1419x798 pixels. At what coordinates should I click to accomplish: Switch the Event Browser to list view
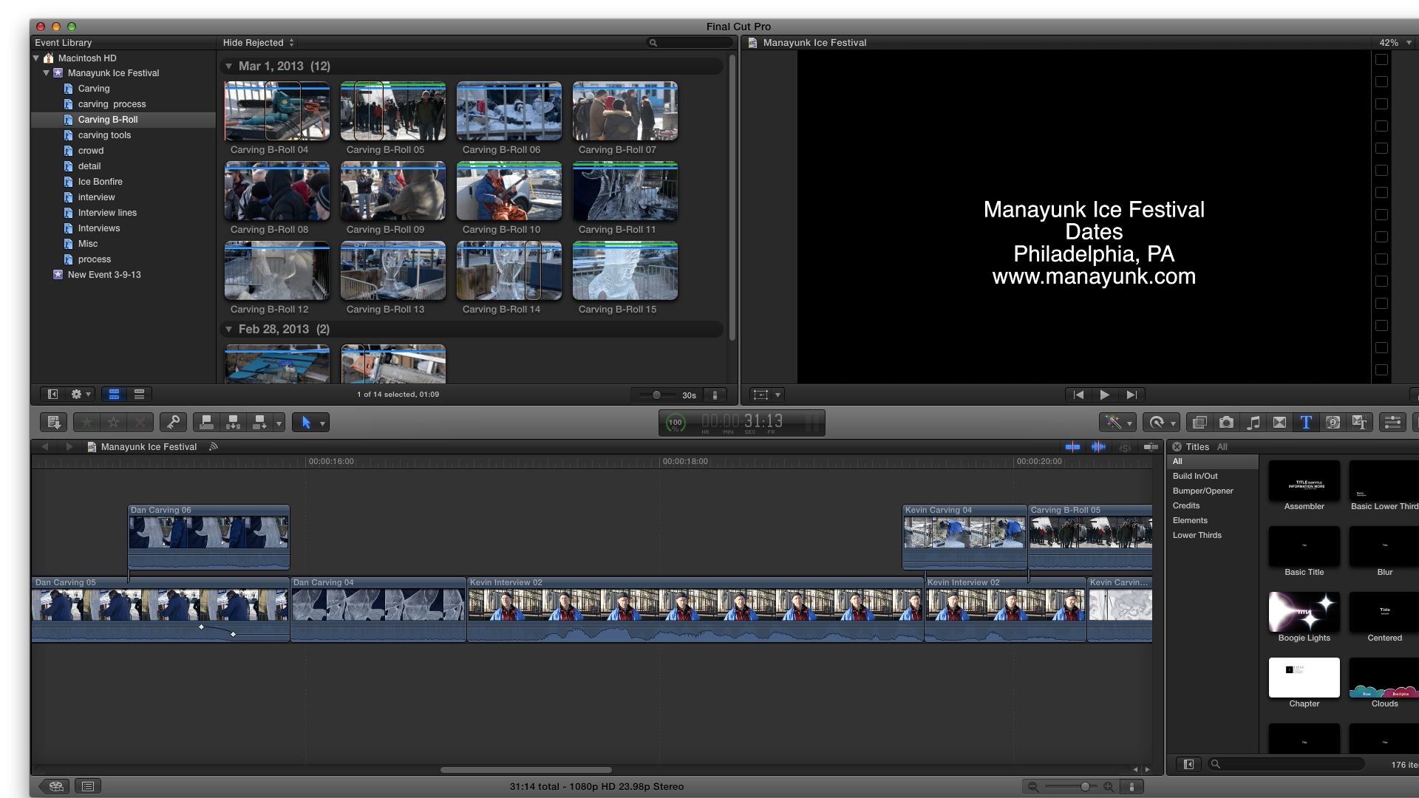click(139, 395)
